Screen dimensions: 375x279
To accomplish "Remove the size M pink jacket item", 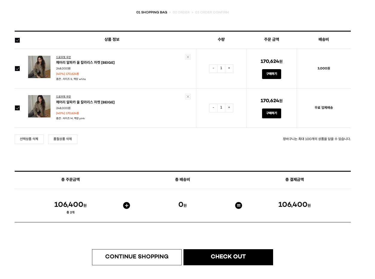I will (188, 97).
